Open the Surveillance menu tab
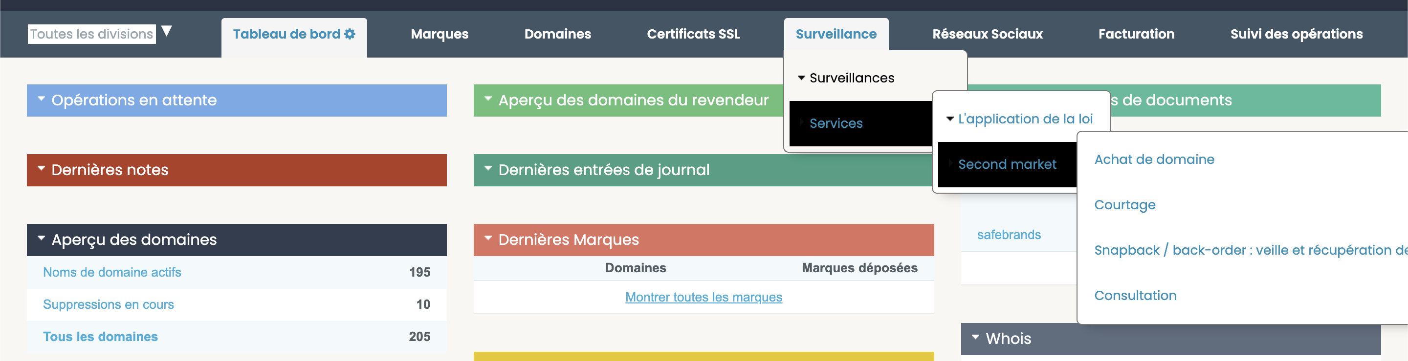Screen dimensions: 1408x361 [x=836, y=34]
